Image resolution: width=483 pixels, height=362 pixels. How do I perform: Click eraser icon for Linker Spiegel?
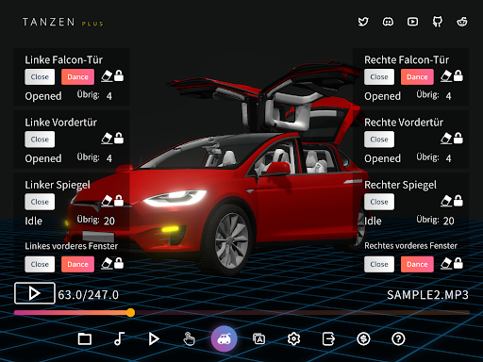coord(107,201)
